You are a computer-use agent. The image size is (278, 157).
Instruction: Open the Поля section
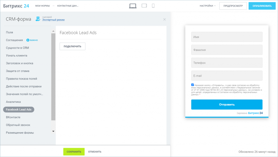10,32
